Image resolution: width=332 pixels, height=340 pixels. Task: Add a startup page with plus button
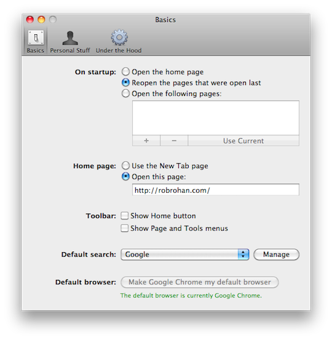coord(146,141)
